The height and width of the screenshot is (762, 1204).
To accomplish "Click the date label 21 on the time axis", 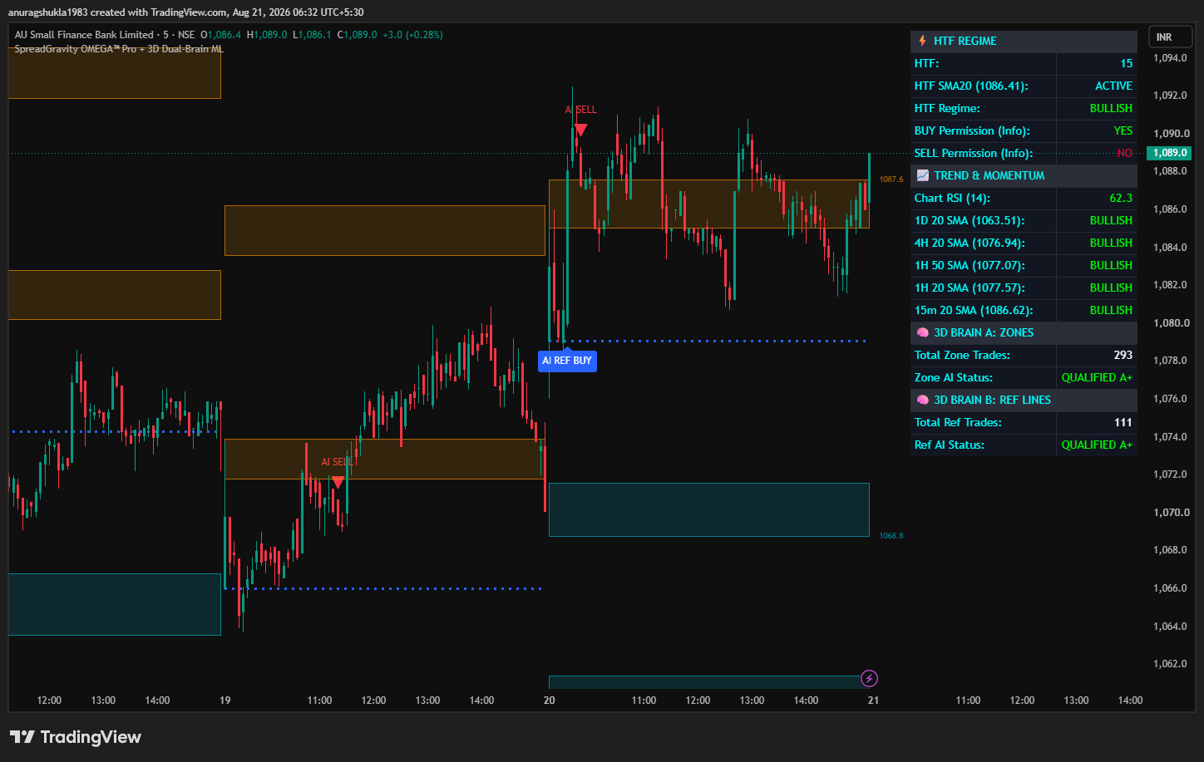I will (873, 701).
